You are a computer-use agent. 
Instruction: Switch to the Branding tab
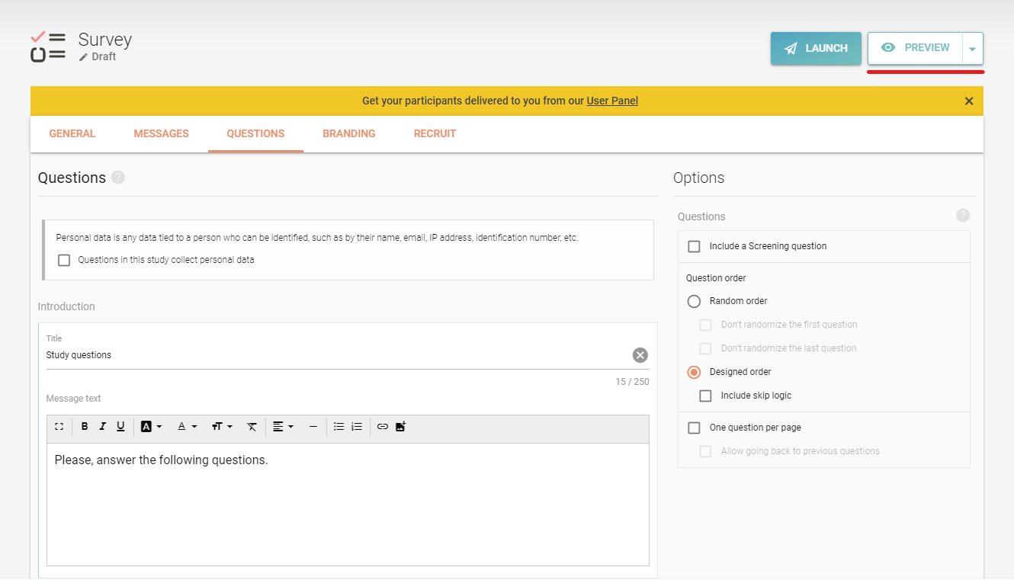pyautogui.click(x=348, y=133)
